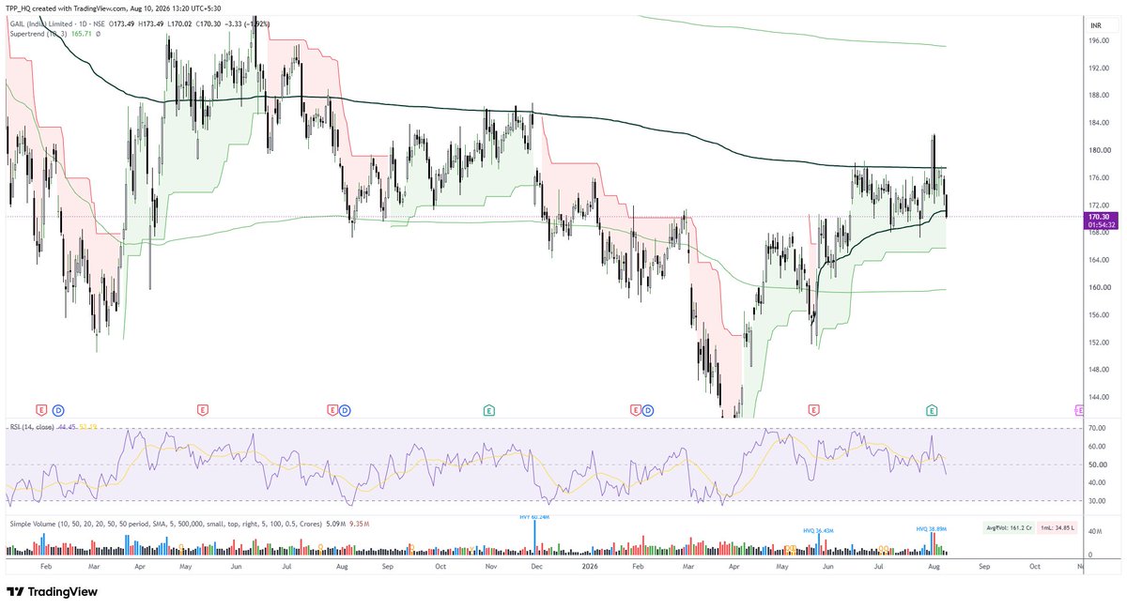Click the Nov label on time axis

point(489,567)
